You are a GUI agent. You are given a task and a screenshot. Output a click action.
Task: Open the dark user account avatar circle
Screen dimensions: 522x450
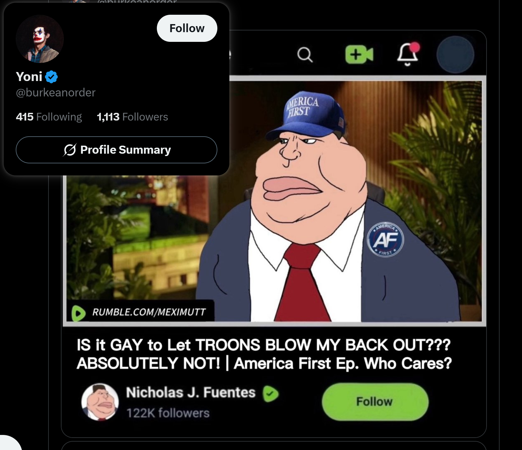pyautogui.click(x=455, y=55)
